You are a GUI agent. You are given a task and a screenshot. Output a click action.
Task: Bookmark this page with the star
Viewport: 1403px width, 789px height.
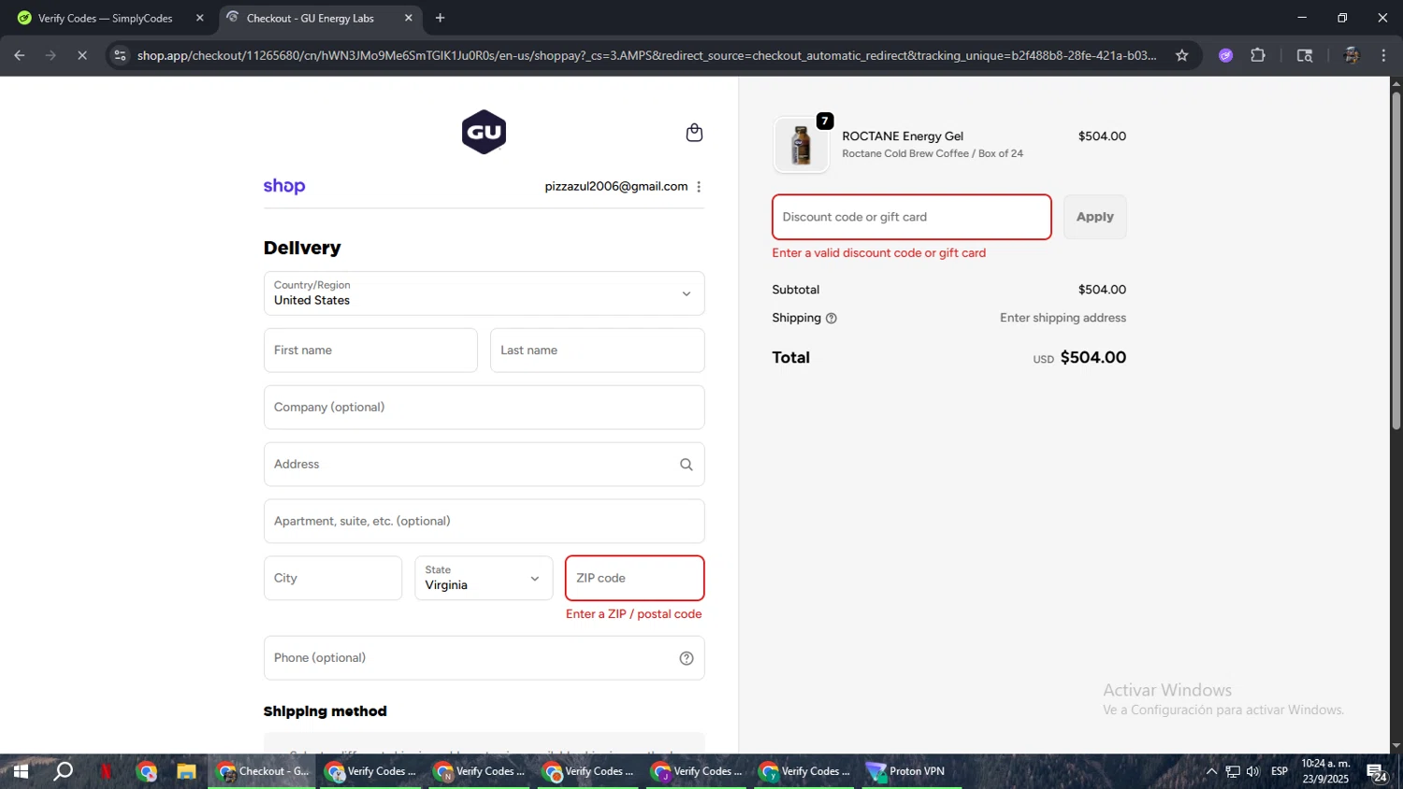1182,56
